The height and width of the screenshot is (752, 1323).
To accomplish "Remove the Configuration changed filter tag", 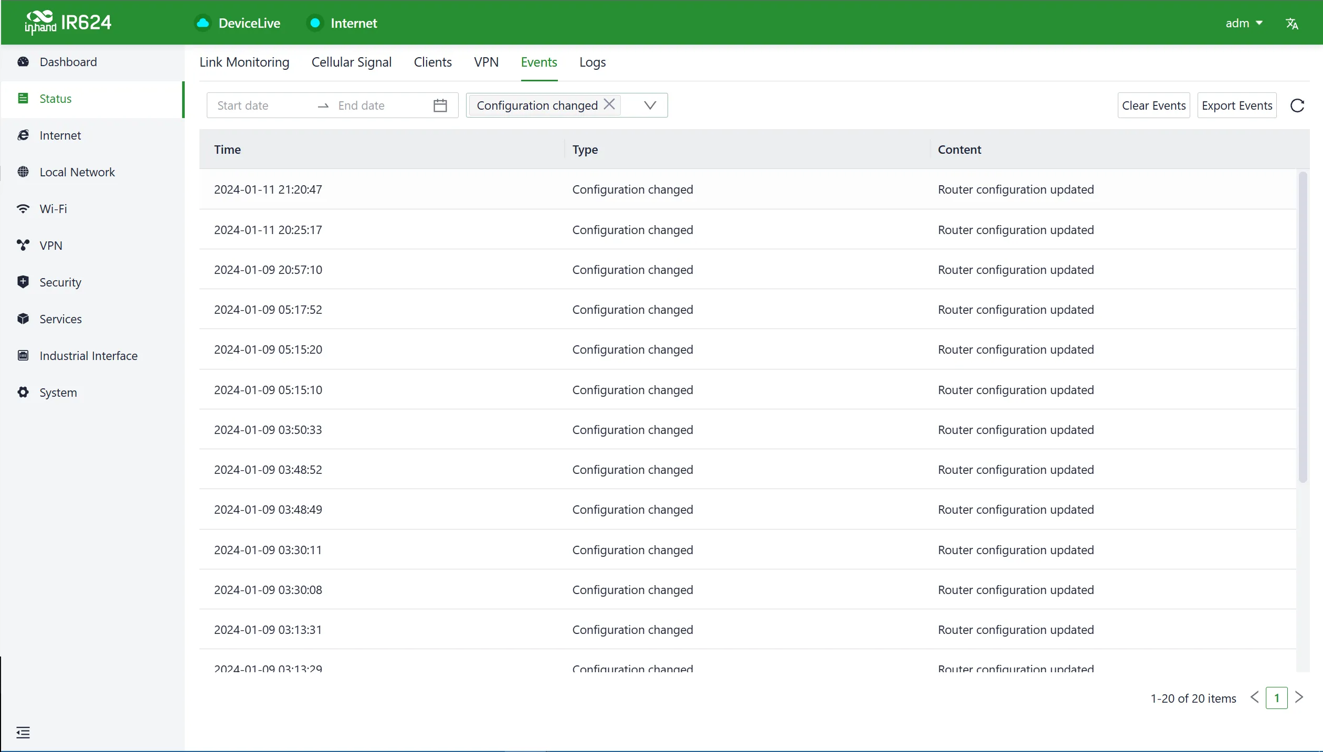I will coord(609,104).
